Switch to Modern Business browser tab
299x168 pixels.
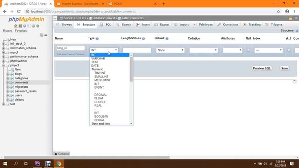[x=80, y=4]
